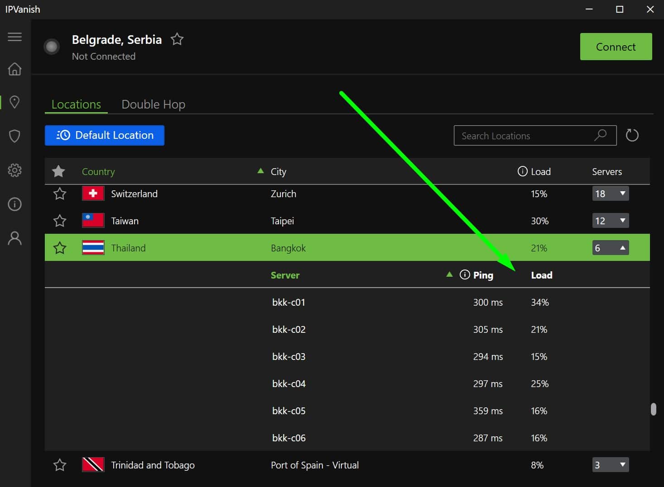Viewport: 664px width, 487px height.
Task: Click the 287 ms ping value
Action: [x=488, y=438]
